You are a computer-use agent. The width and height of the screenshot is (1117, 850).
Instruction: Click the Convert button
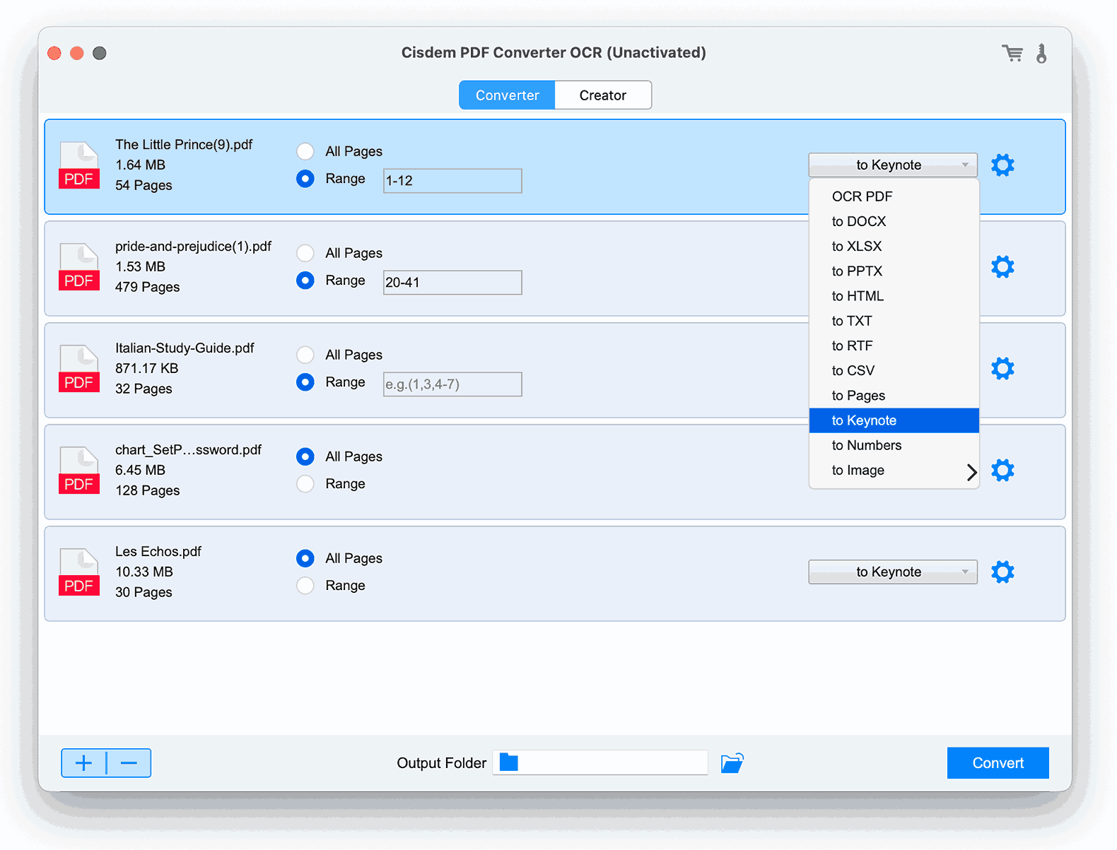click(x=998, y=763)
